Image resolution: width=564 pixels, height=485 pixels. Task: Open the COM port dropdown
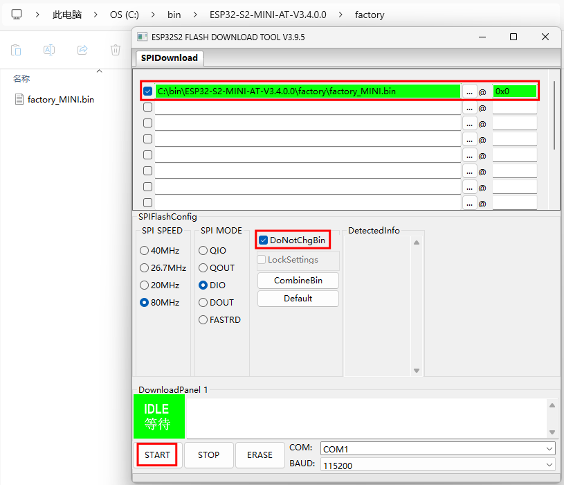click(x=437, y=449)
